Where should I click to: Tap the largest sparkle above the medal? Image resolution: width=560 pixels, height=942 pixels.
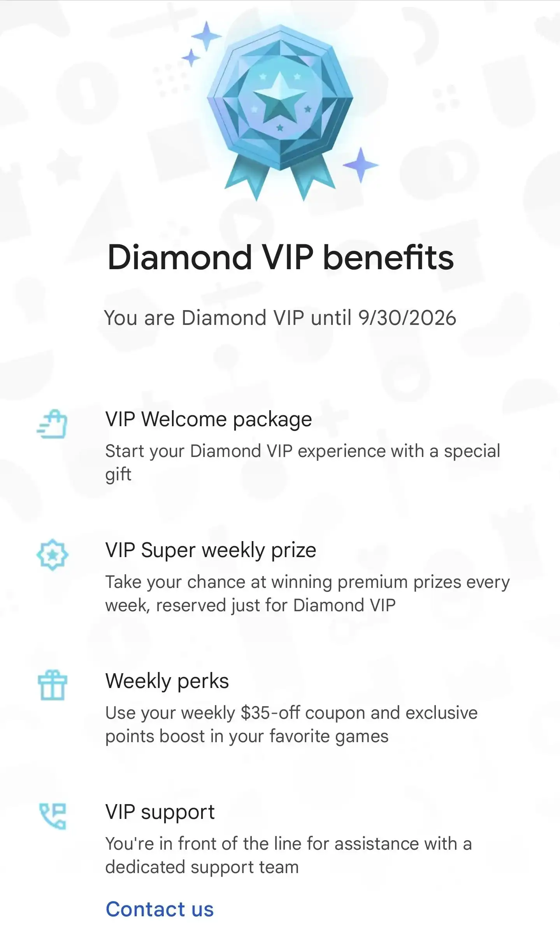point(206,36)
